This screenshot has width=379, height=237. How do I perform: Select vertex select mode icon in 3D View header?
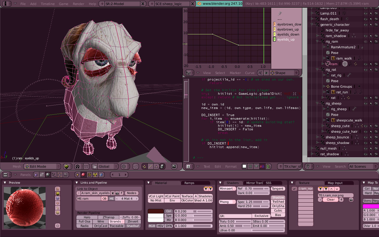pos(144,166)
